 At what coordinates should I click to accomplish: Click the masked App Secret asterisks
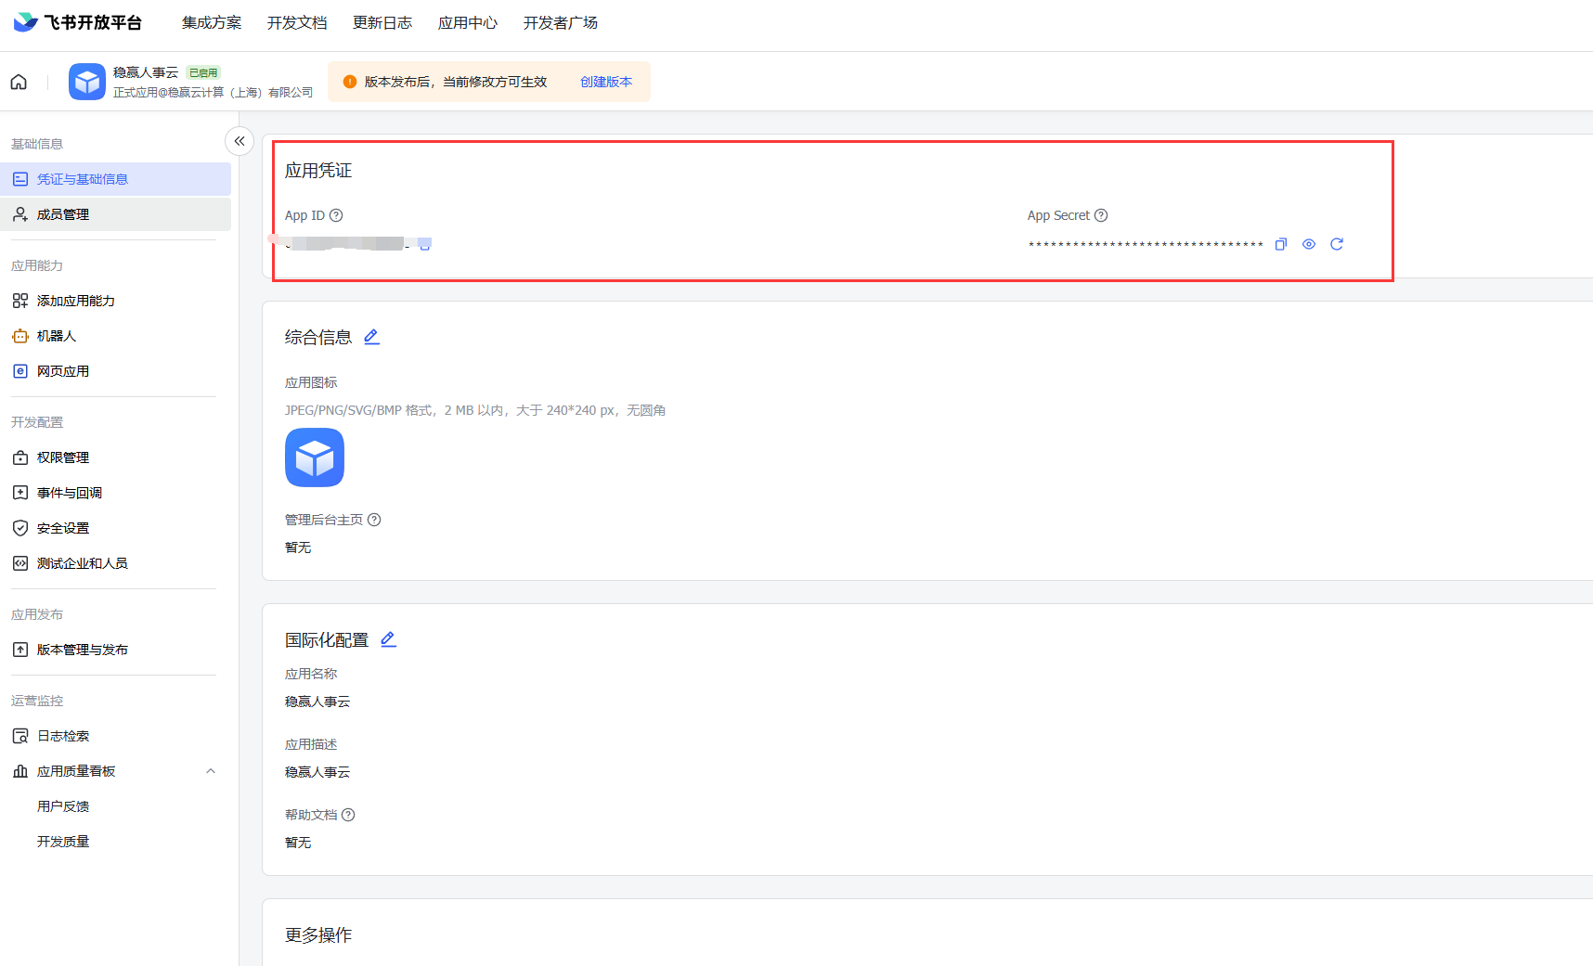tap(1146, 245)
